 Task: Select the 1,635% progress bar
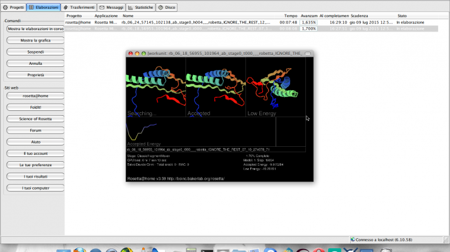point(308,22)
